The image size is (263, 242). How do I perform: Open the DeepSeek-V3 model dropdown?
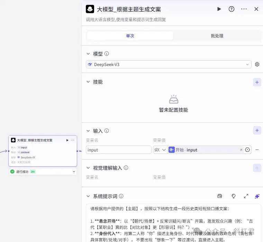[x=169, y=64]
